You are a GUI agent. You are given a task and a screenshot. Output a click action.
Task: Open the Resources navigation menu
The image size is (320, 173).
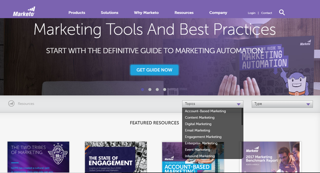click(x=184, y=13)
